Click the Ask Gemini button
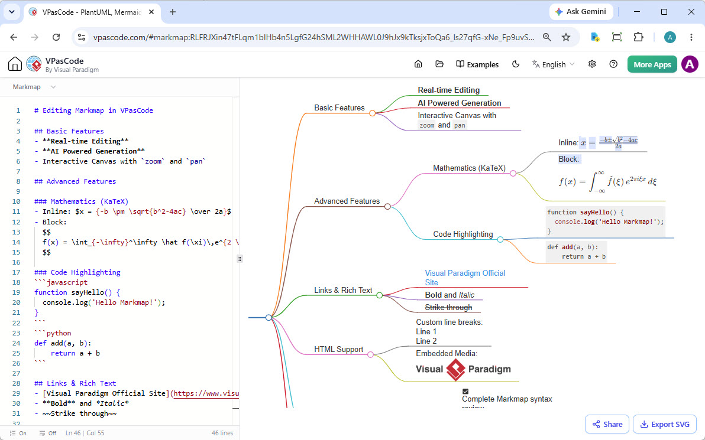This screenshot has height=440, width=705. 581,12
